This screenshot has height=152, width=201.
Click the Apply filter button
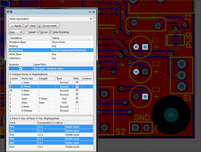(x=16, y=26)
